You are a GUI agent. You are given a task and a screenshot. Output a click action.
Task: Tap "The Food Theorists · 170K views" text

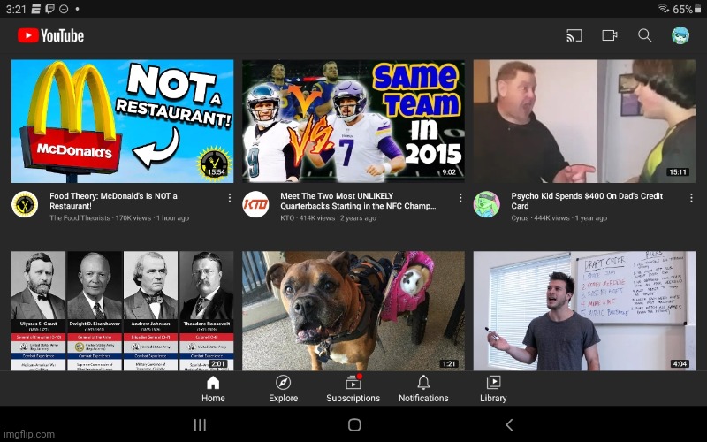100,217
